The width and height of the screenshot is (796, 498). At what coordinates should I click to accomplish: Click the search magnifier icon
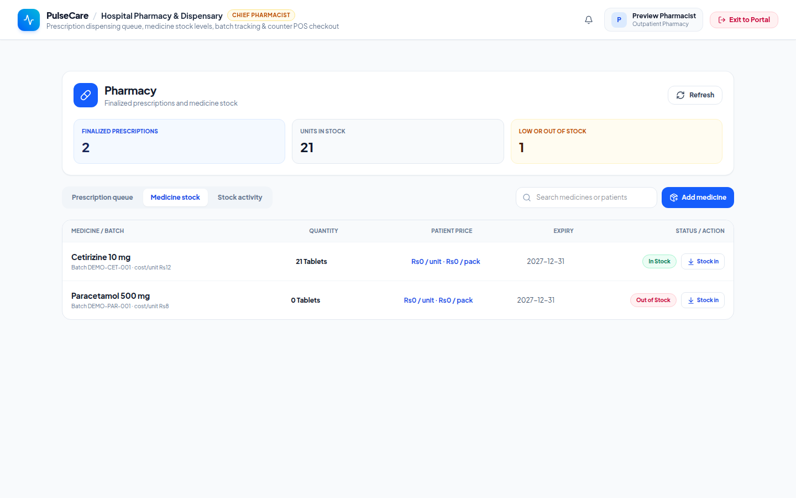(x=527, y=198)
